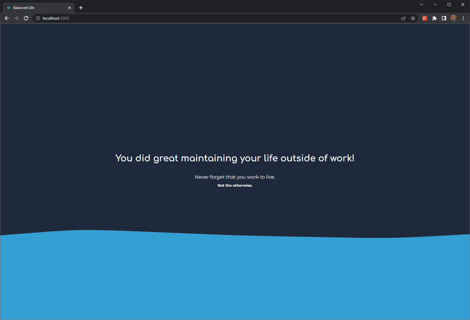The width and height of the screenshot is (470, 320).
Task: Open the user profile avatar
Action: point(454,18)
